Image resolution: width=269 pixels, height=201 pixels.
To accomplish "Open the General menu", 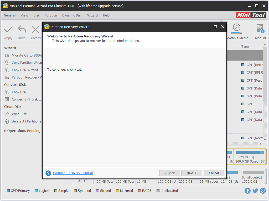I will [x=10, y=15].
